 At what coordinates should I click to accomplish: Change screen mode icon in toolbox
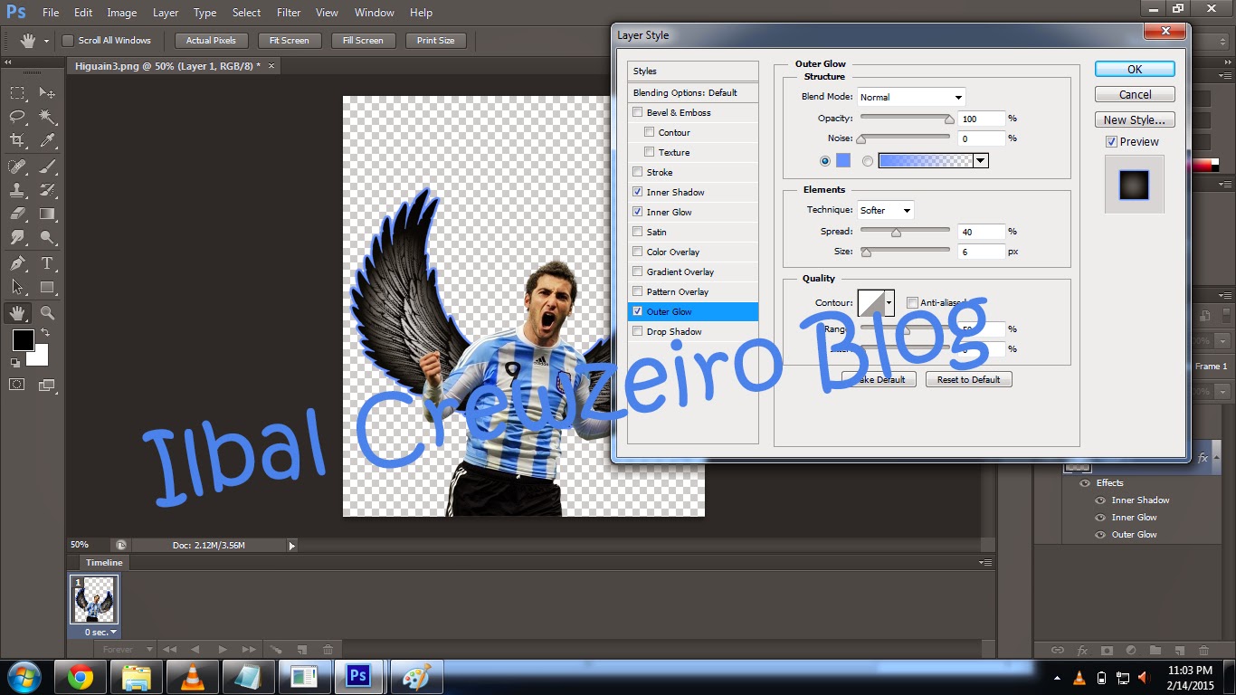(x=47, y=385)
